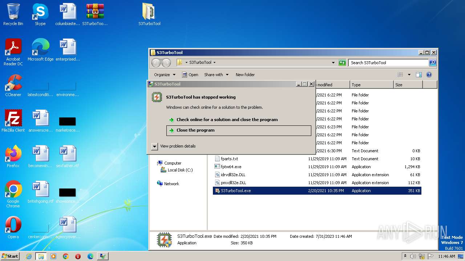Select the idrvdll32e.DLL file
The width and height of the screenshot is (465, 261).
point(317,175)
